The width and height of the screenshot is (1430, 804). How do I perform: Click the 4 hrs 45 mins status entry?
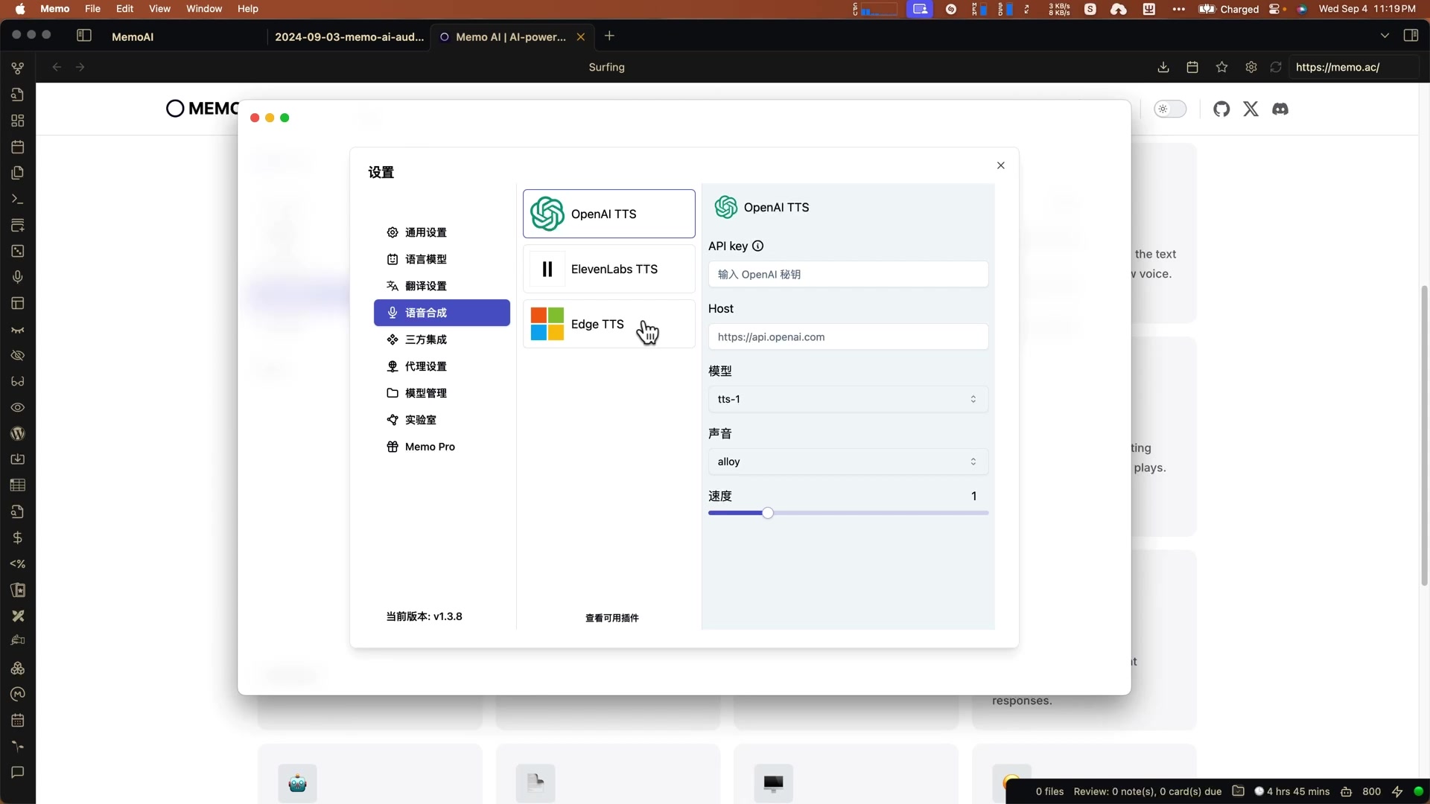click(x=1292, y=791)
